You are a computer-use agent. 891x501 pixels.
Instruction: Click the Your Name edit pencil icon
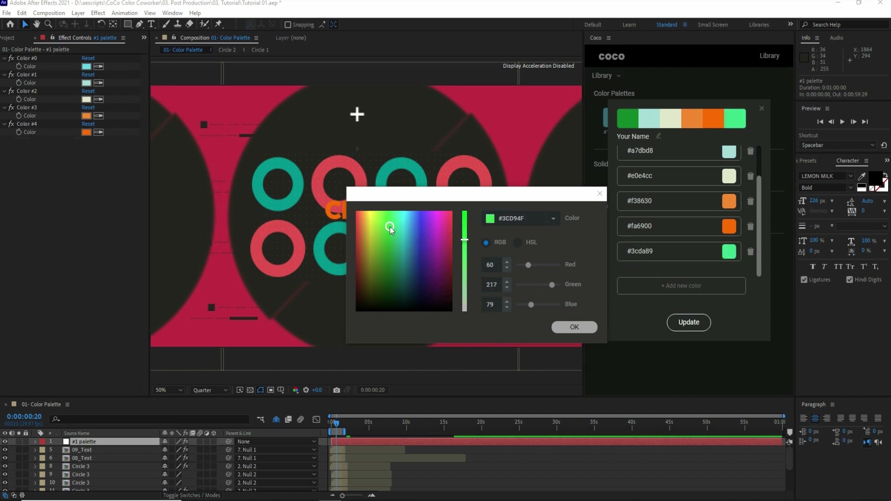click(x=659, y=136)
